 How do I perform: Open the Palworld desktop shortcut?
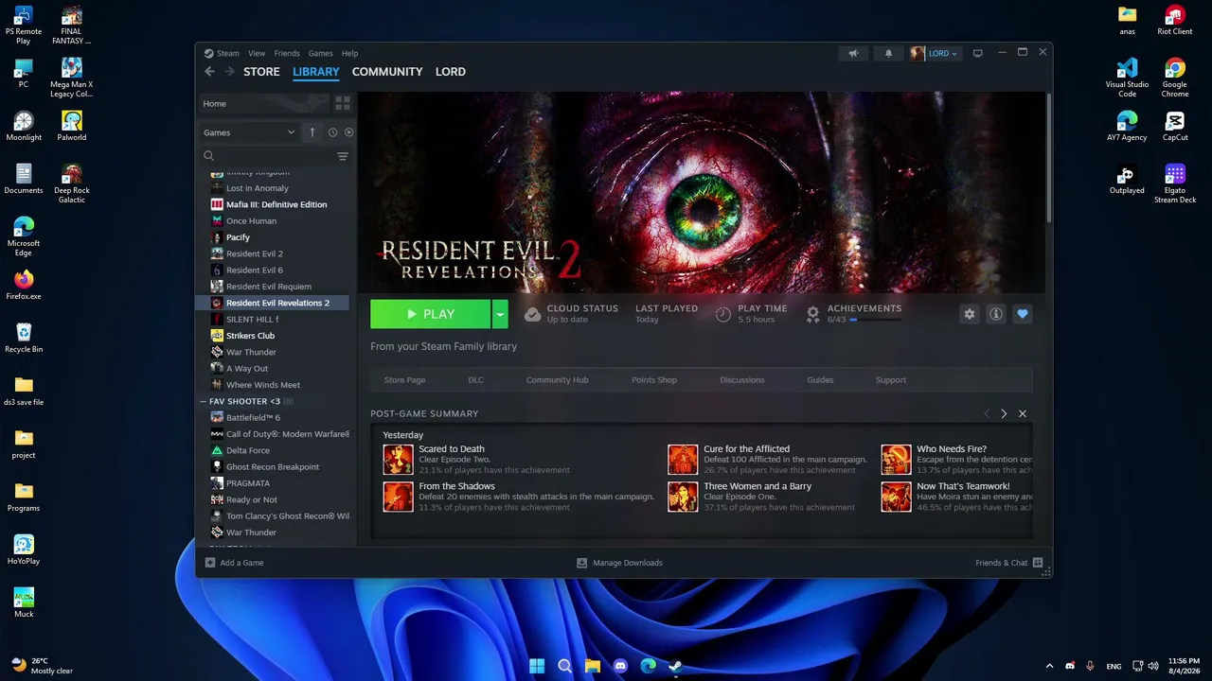pyautogui.click(x=71, y=126)
